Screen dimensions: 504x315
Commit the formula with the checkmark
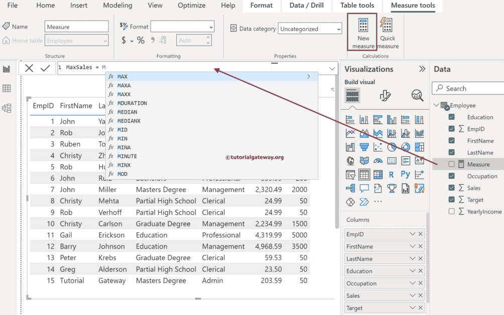coord(45,68)
